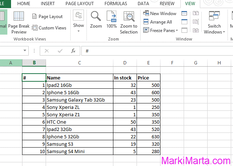Select cell 'Iphone 5 32Gb'
Screen dimensions: 233x166
pyautogui.click(x=80, y=137)
